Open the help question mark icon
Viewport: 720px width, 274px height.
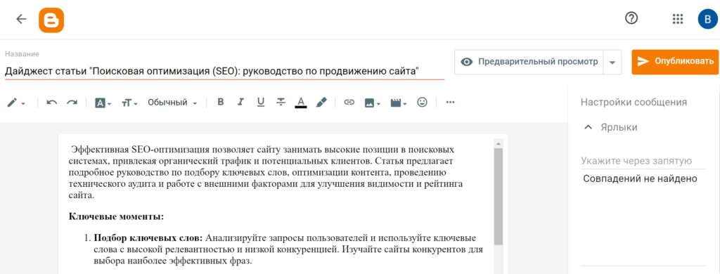(x=632, y=18)
